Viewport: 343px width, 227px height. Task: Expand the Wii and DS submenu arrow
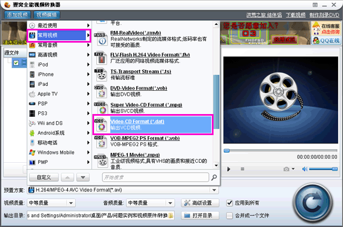[88, 123]
